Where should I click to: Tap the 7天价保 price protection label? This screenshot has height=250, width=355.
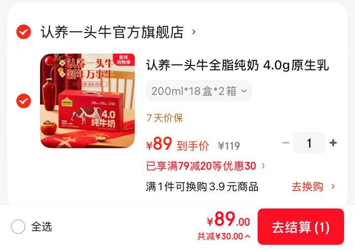click(x=165, y=118)
